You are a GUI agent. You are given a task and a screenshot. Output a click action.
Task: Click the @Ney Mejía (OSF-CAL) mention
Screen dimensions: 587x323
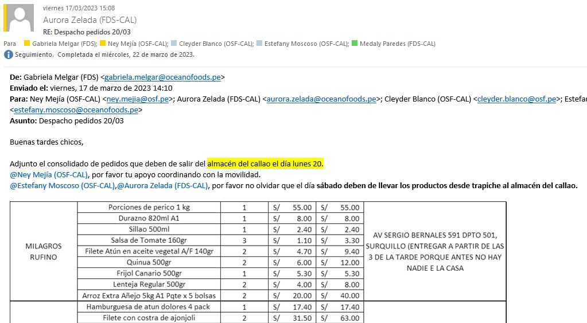[x=49, y=175]
